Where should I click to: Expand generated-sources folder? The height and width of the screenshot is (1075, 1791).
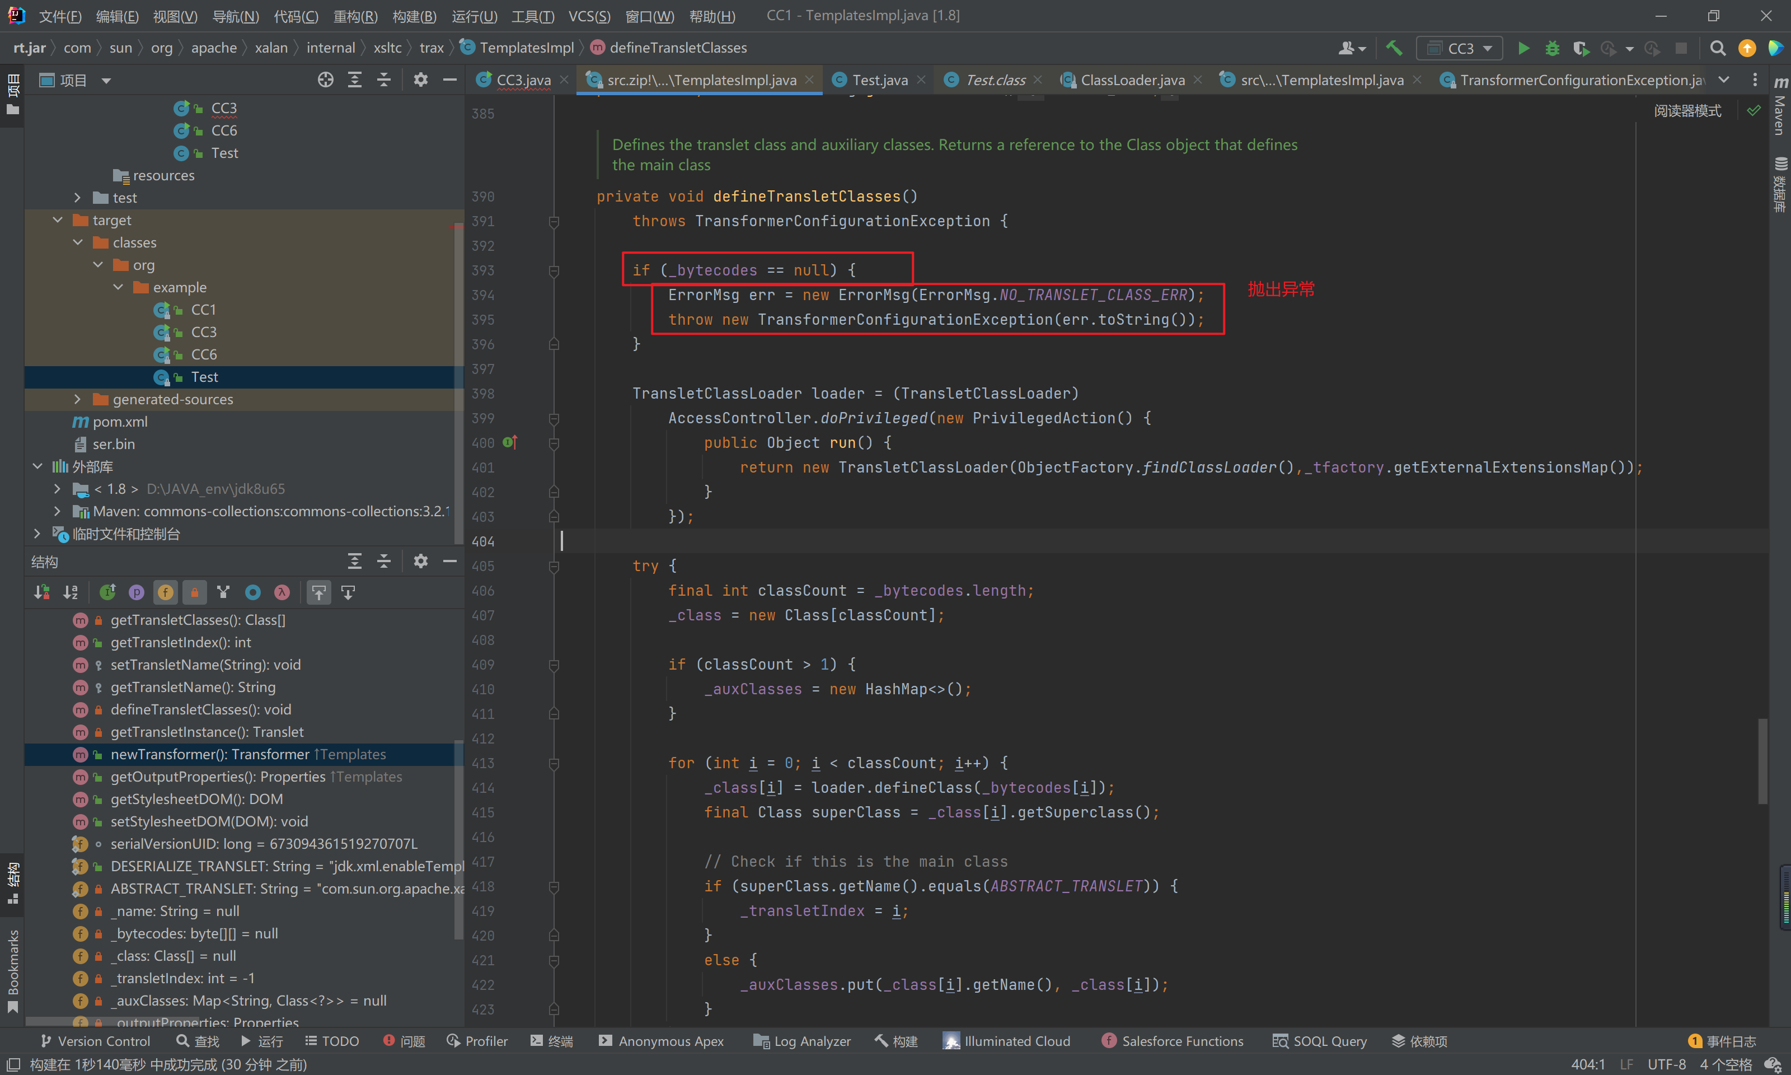pyautogui.click(x=77, y=399)
